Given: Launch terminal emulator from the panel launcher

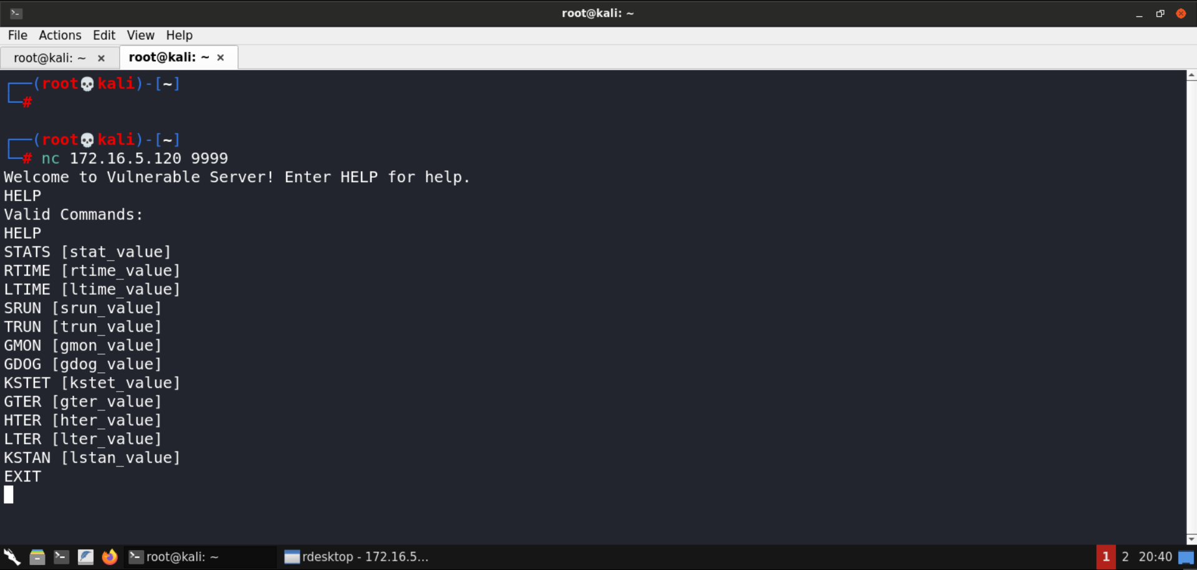Looking at the screenshot, I should (x=61, y=557).
